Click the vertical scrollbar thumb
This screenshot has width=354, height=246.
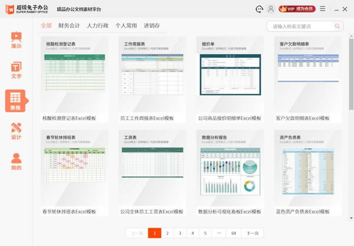[351, 74]
